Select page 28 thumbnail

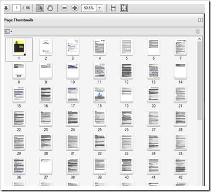[x=180, y=118]
